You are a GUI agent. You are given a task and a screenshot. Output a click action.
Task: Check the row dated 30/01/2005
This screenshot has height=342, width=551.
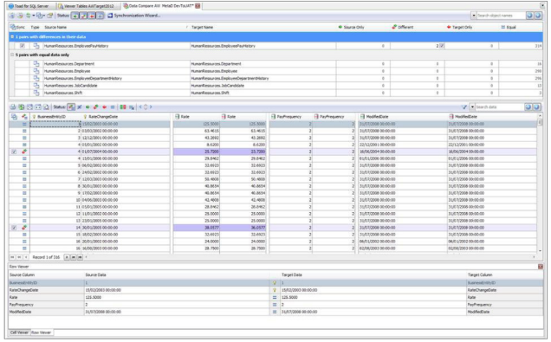14,228
